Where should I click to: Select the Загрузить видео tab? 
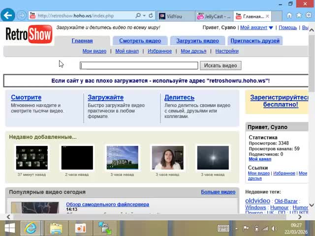(x=197, y=41)
